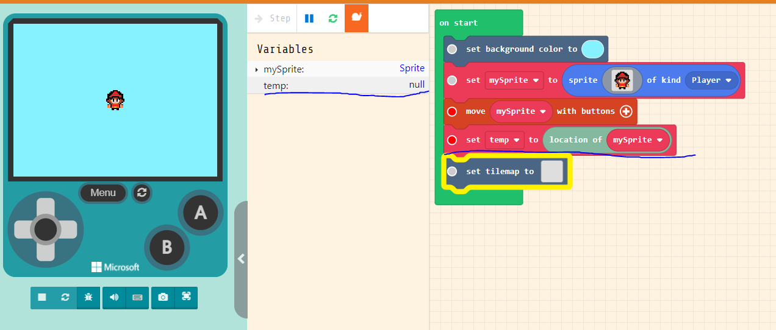Expand move with buttons plus options
This screenshot has height=330, width=776.
coord(626,111)
